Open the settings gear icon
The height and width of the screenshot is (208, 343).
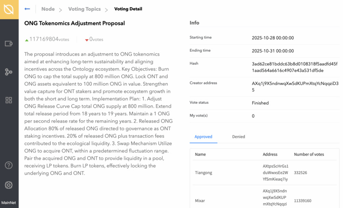coord(9,185)
